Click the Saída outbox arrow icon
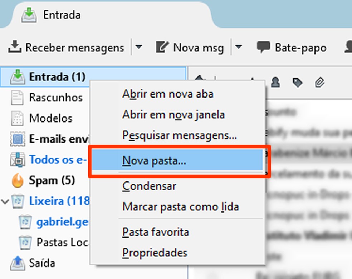The width and height of the screenshot is (352, 279). (18, 263)
